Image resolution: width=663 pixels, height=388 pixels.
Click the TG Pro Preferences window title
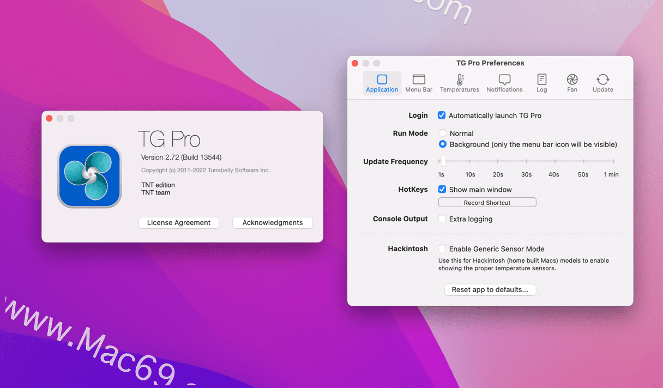(490, 63)
